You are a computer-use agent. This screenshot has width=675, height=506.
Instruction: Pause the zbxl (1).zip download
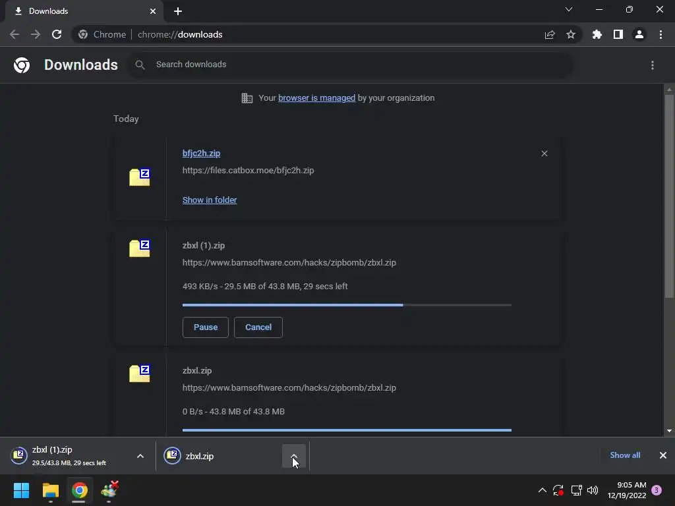pos(206,327)
